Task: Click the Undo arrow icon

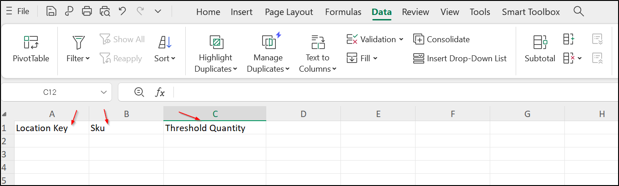Action: [122, 11]
